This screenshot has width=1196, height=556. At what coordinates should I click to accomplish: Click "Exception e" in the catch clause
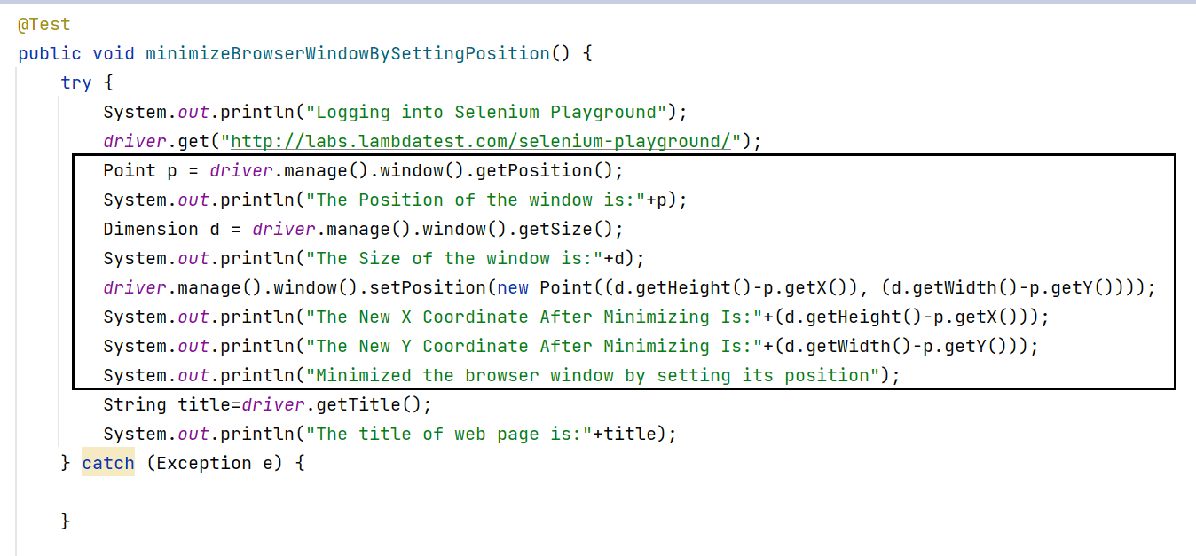click(216, 463)
